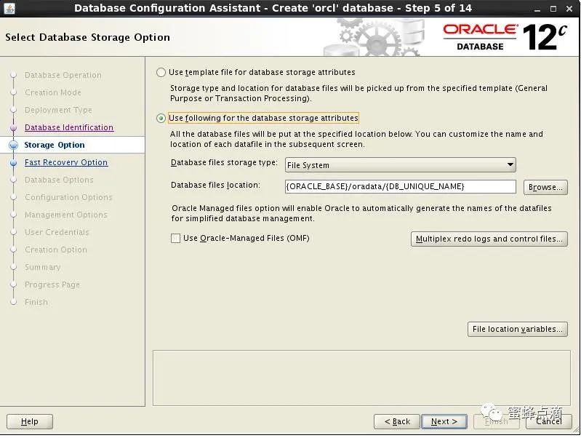Open Fast Recovery Option step link
Image resolution: width=581 pixels, height=438 pixels.
tap(66, 162)
